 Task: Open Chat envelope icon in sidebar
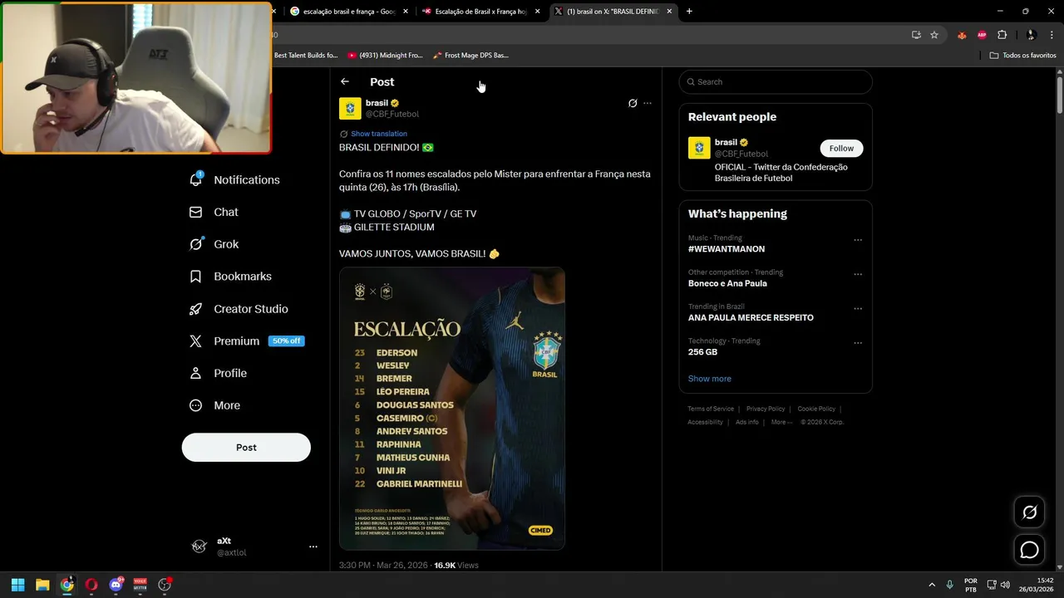(196, 212)
